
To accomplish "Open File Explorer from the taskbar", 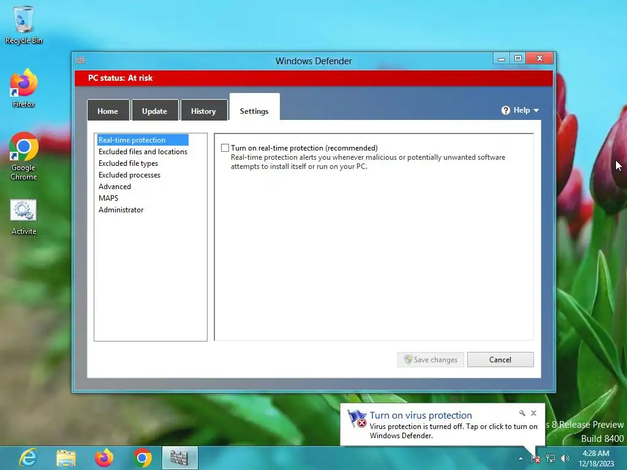I will (x=66, y=458).
